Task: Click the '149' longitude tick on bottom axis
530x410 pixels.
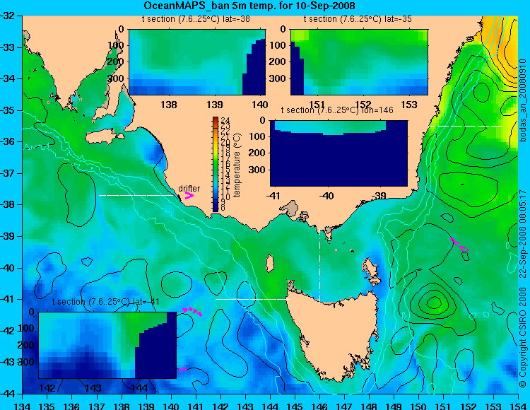Action: [x=394, y=405]
